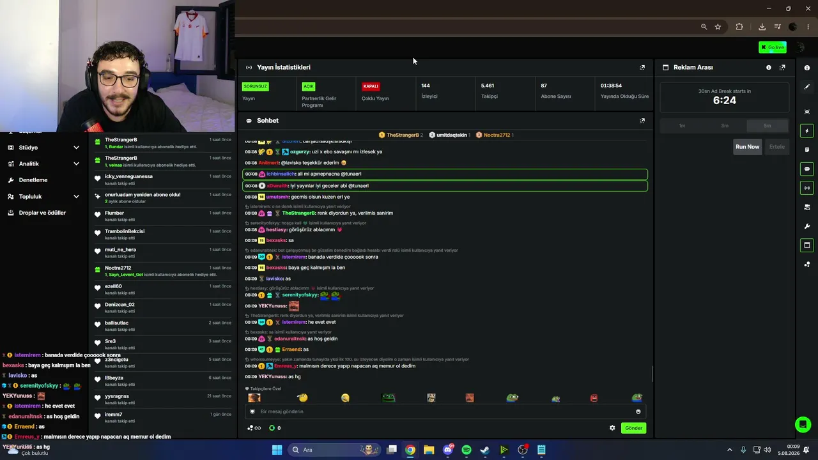Click the red angry face emote
Viewport: 818px width, 460px height.
pyautogui.click(x=594, y=398)
